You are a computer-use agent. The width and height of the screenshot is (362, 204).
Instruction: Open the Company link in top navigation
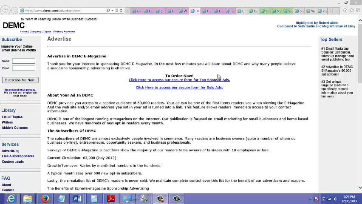[x=35, y=31]
